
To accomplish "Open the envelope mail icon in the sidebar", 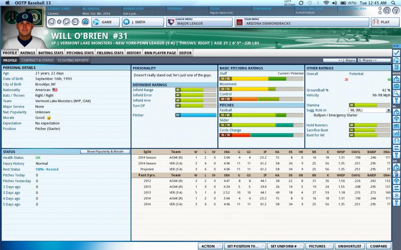I will click(396, 86).
